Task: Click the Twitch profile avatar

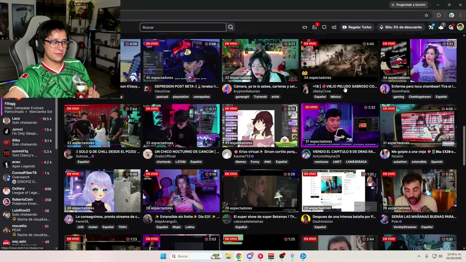Action: point(460,27)
